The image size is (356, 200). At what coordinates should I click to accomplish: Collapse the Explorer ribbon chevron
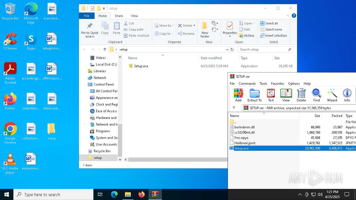[288, 16]
